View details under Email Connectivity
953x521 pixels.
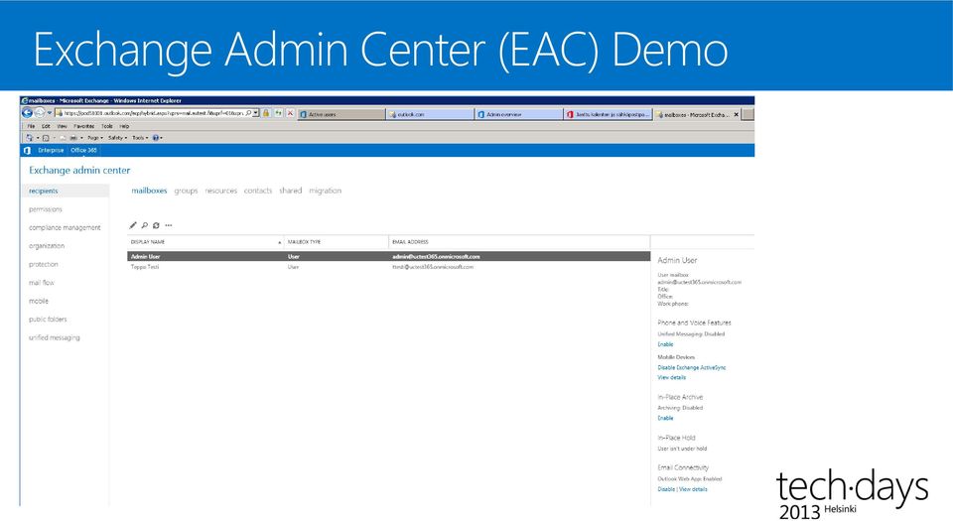pos(693,489)
